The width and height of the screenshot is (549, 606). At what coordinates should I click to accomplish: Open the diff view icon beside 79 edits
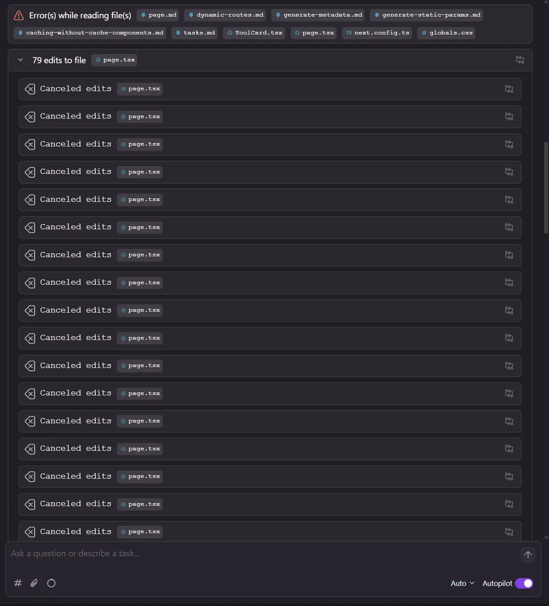click(520, 60)
